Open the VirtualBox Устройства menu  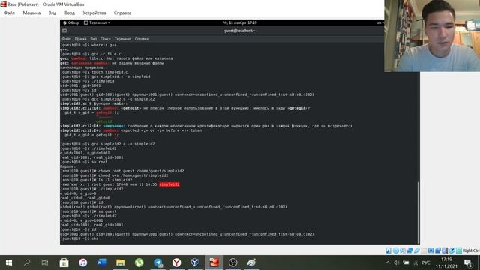[x=94, y=13]
